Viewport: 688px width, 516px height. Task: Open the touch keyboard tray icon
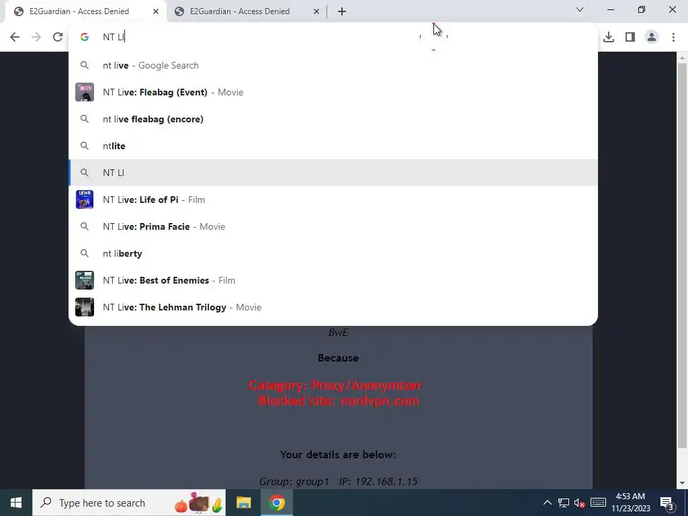click(598, 503)
